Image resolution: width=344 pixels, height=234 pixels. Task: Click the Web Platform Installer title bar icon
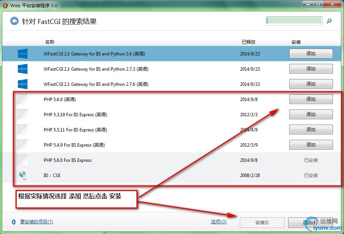[x=5, y=5]
